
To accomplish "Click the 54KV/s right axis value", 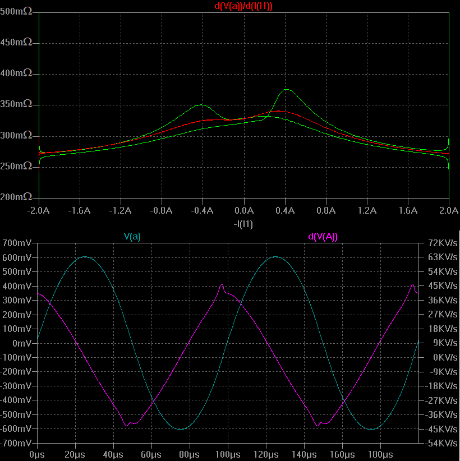I will pyautogui.click(x=443, y=271).
